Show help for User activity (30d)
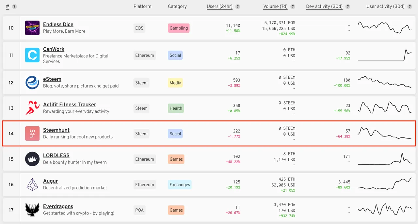The height and width of the screenshot is (224, 418). [x=410, y=7]
